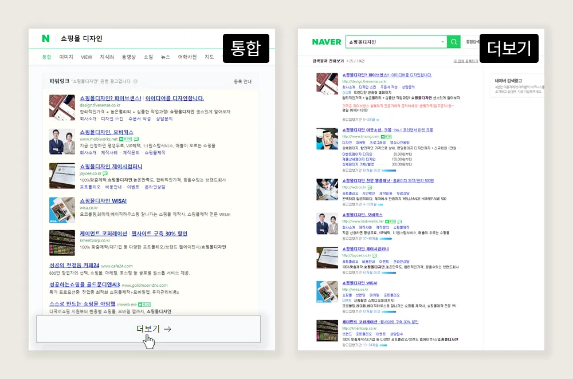
Task: Open the 동영상 tab
Action: pos(128,57)
